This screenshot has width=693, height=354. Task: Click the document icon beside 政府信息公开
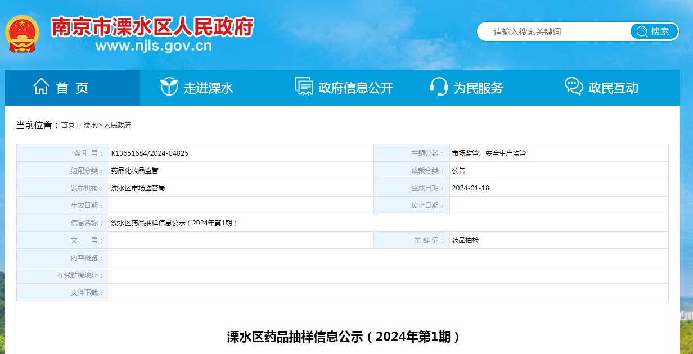[x=304, y=87]
